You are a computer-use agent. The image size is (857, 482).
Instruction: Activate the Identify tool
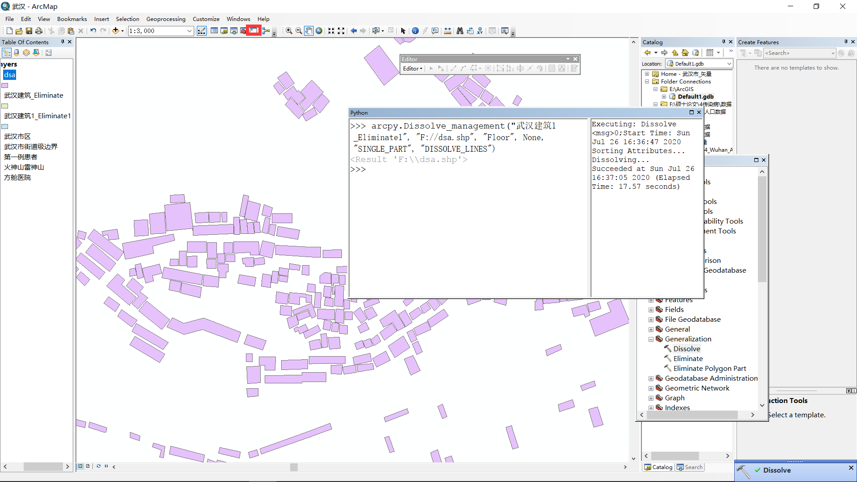tap(415, 31)
